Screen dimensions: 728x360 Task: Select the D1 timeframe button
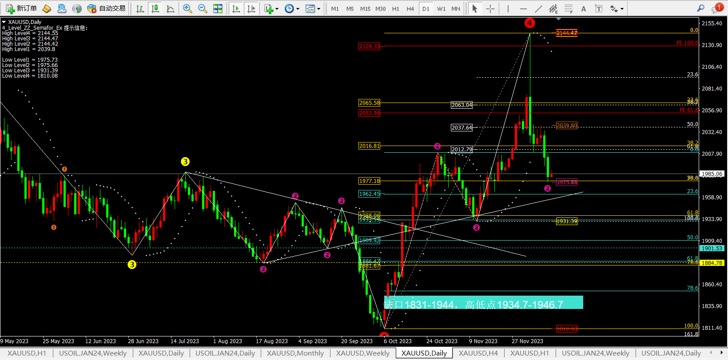point(426,9)
